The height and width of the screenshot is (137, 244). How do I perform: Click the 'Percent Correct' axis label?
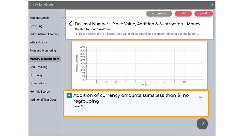coord(77,63)
